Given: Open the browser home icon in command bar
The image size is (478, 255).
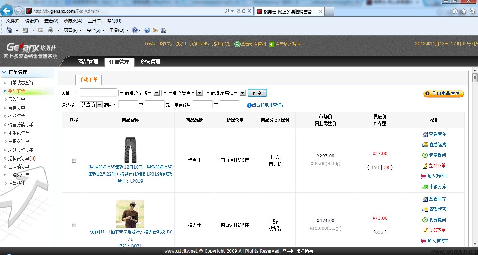Looking at the screenshot, I should tap(9, 30).
